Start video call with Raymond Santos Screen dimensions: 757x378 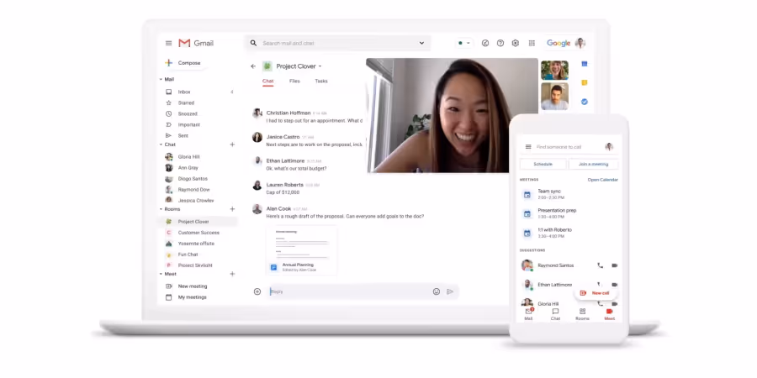point(615,265)
